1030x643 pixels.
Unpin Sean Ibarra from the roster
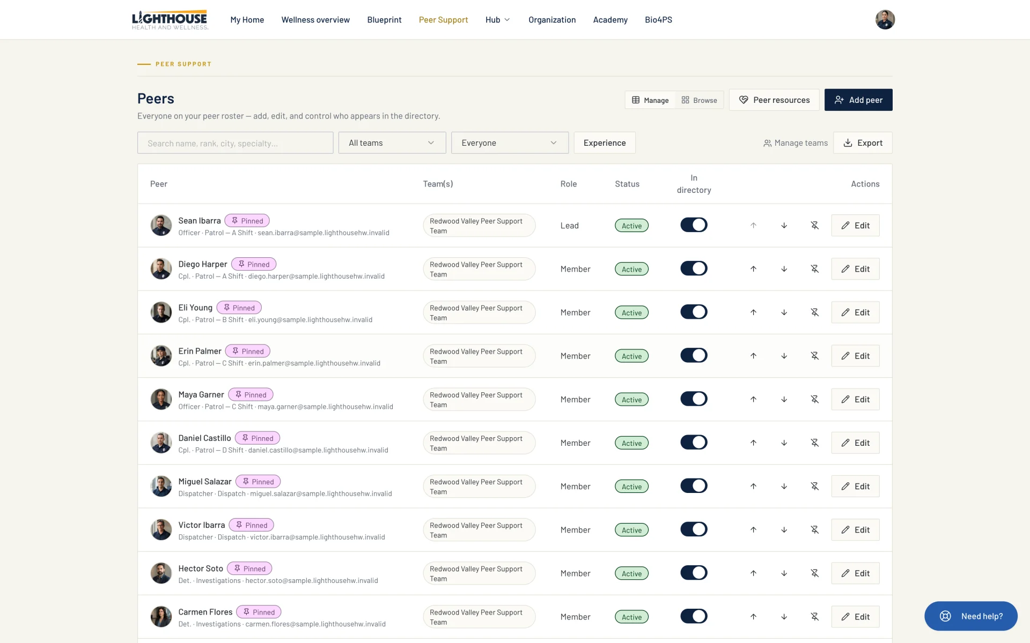(x=814, y=226)
